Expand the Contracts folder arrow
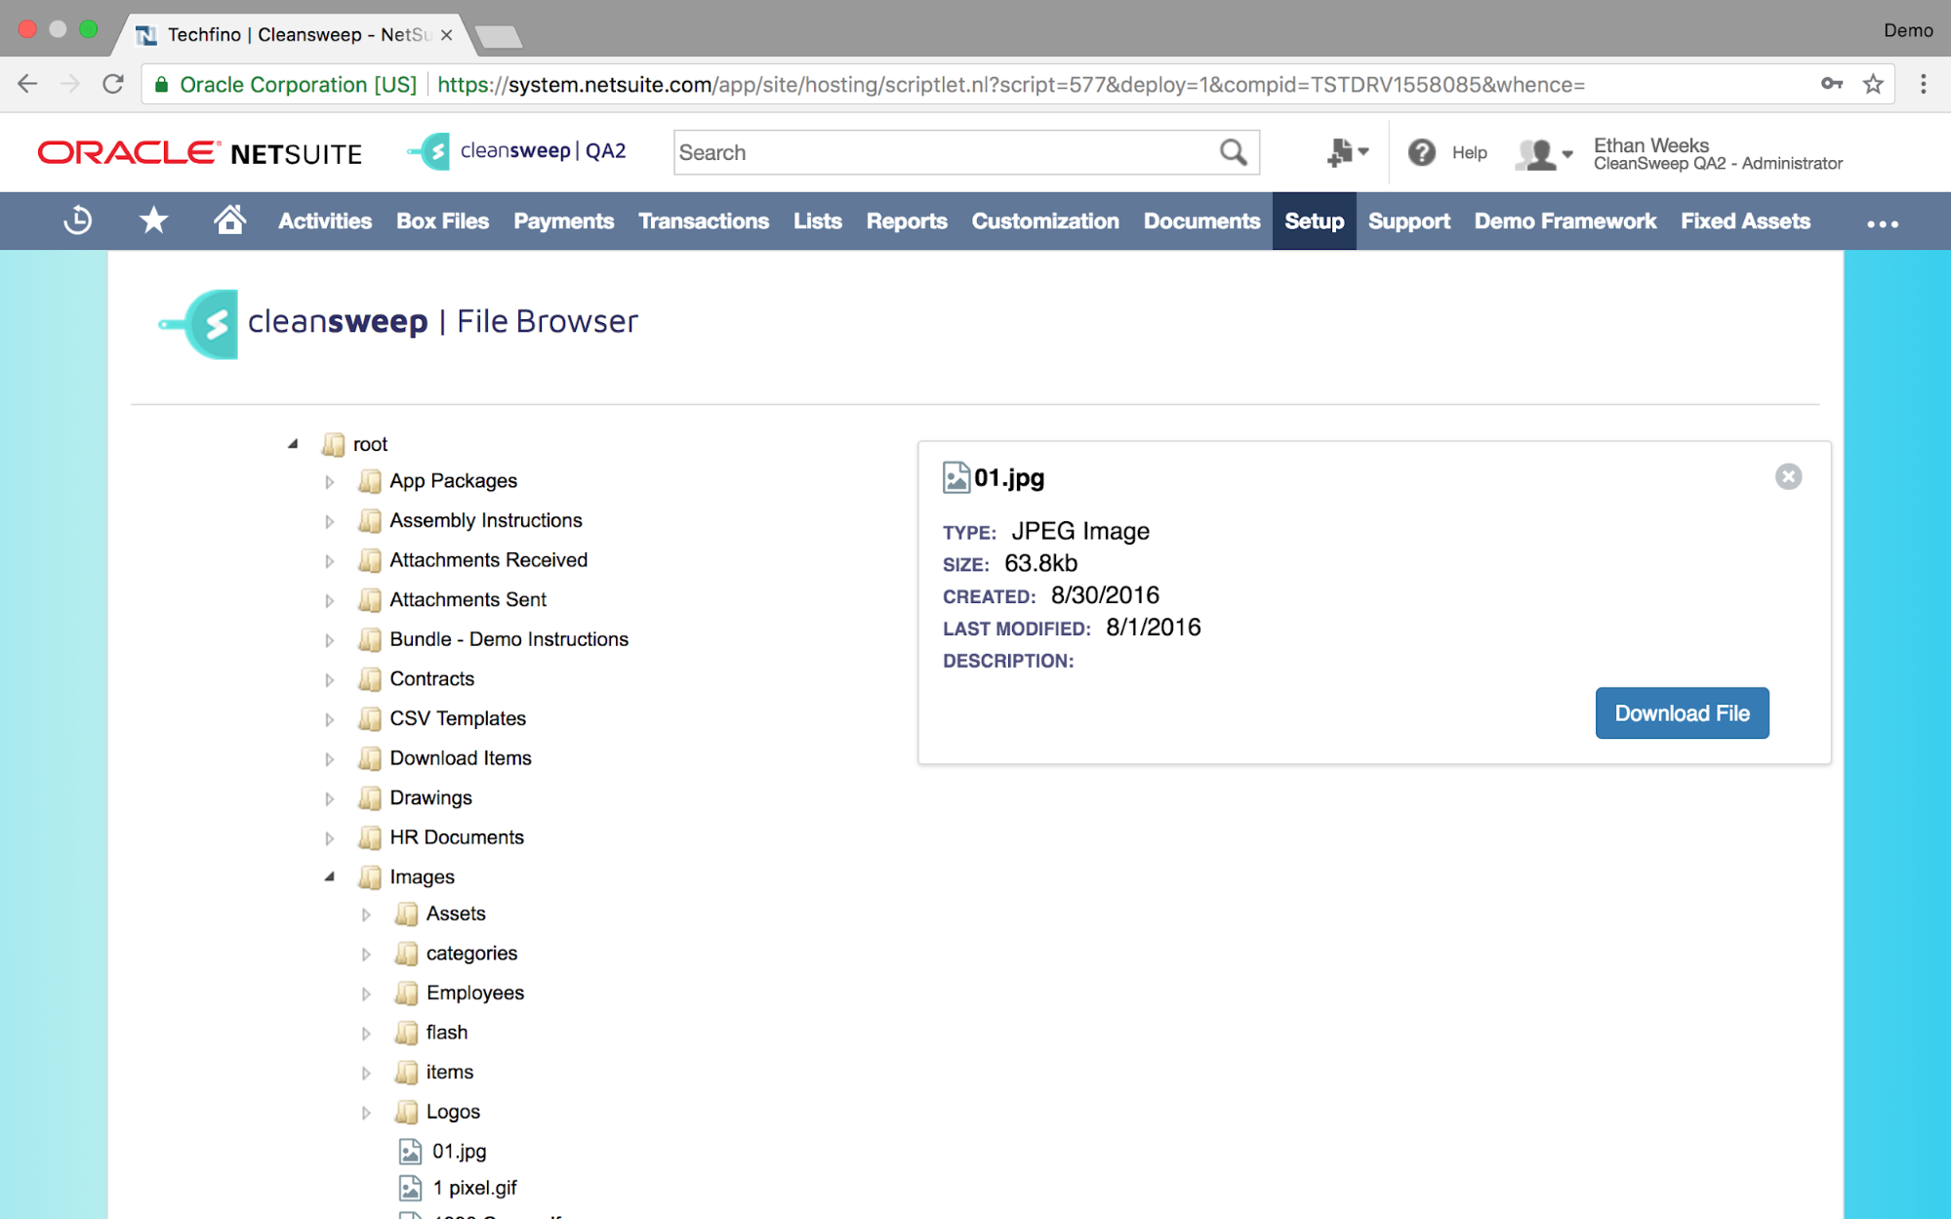Image resolution: width=1951 pixels, height=1219 pixels. pos(330,679)
